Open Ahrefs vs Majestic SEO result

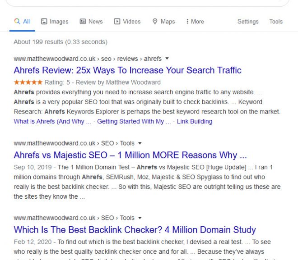tap(130, 155)
